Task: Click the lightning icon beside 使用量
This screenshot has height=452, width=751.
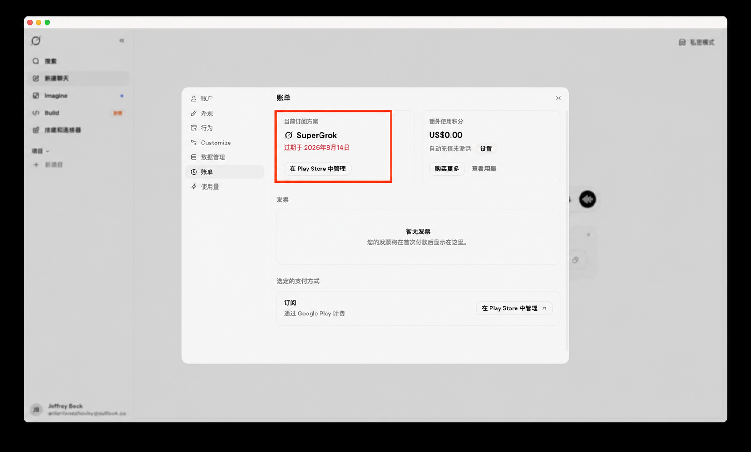Action: (x=194, y=186)
